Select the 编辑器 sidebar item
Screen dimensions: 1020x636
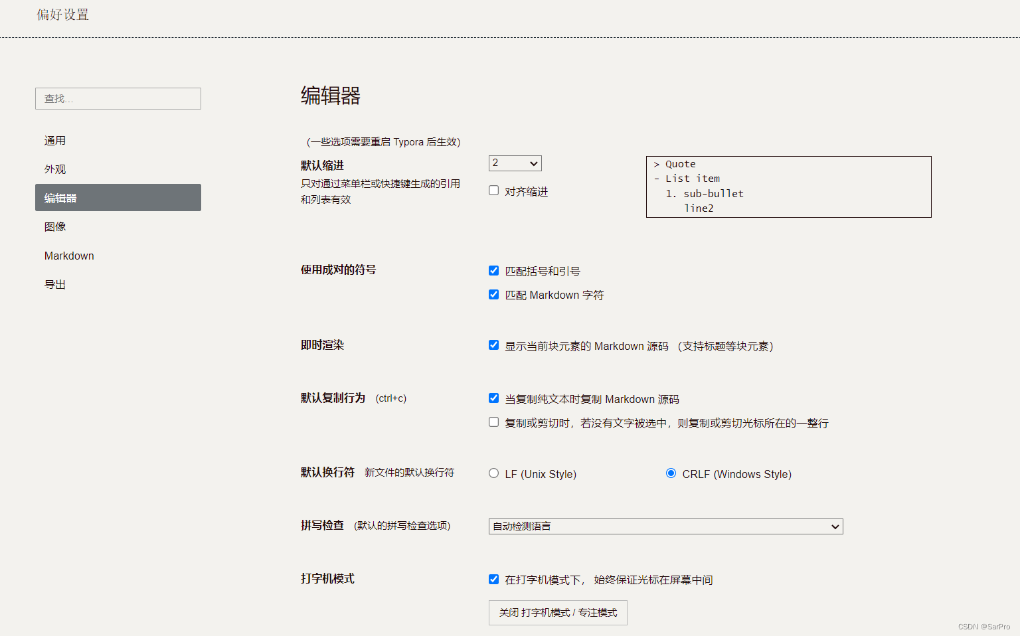[118, 198]
